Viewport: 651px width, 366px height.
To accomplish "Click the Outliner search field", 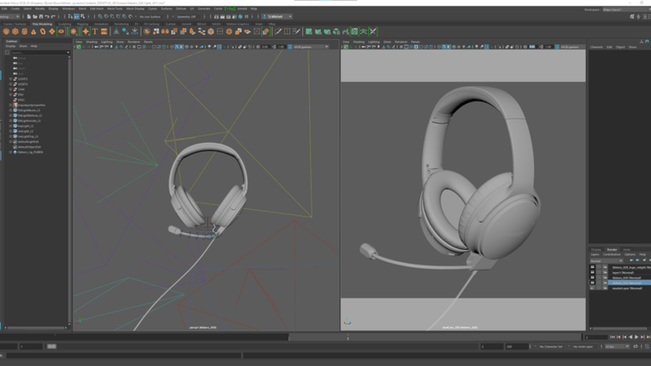I will pos(39,52).
